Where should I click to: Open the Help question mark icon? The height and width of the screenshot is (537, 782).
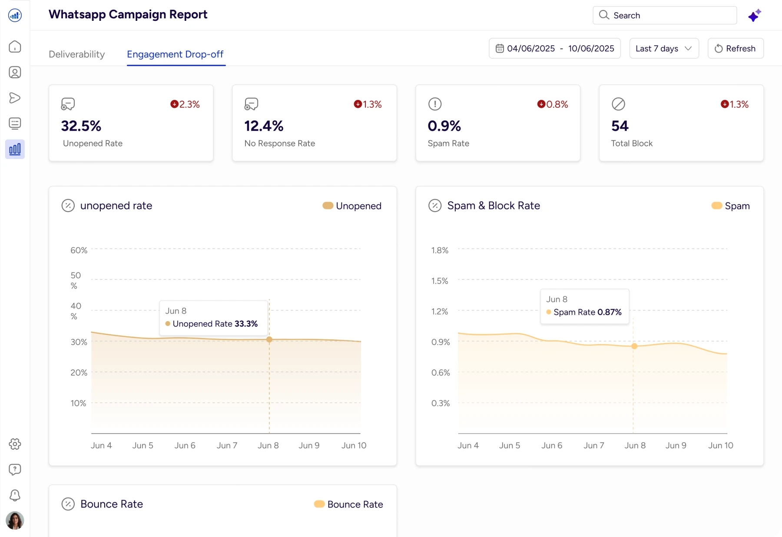15,469
